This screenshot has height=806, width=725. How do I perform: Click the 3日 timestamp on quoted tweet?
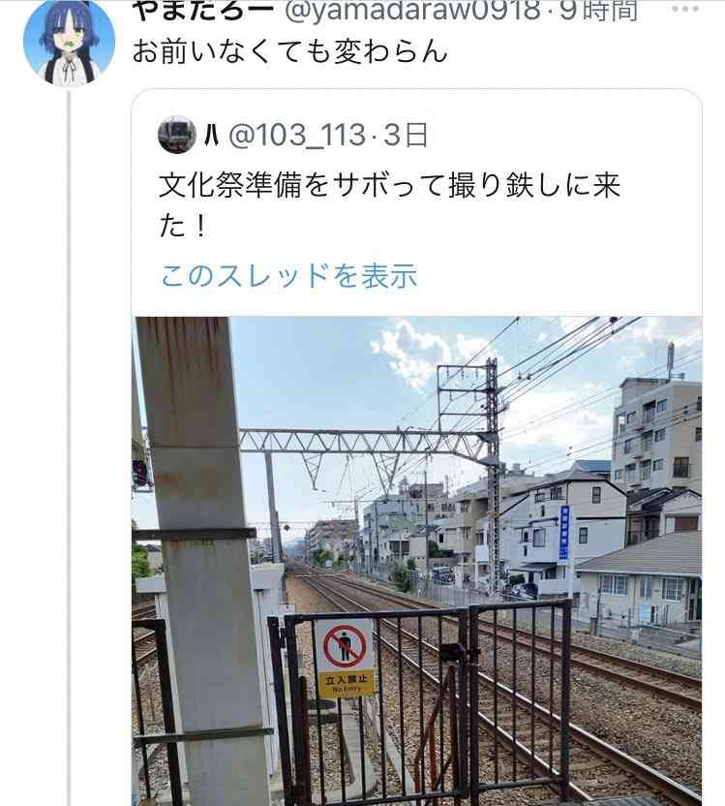406,136
